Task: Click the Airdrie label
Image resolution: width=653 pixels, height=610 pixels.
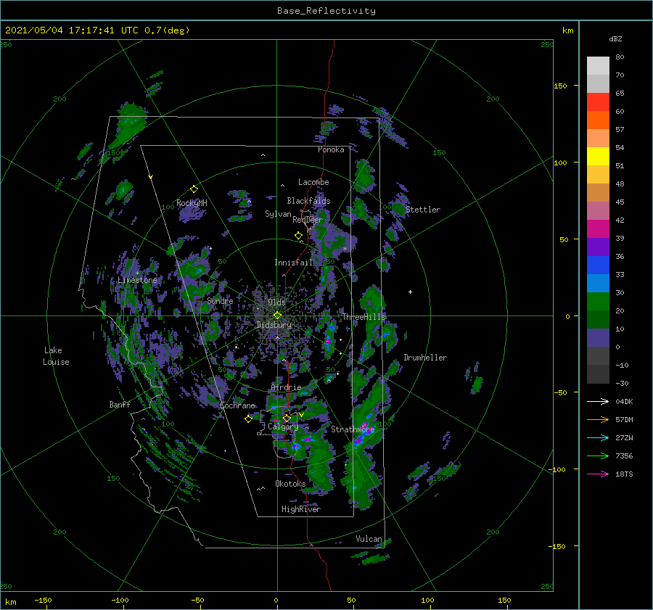Action: [286, 387]
